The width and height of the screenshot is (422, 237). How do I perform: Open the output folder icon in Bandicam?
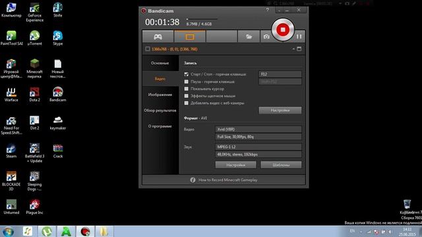coord(249,37)
